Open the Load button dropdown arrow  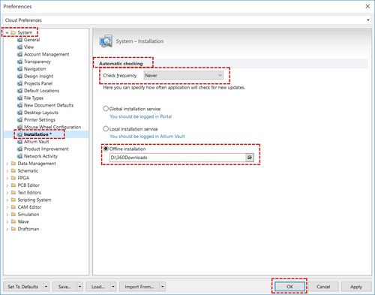[x=113, y=287]
